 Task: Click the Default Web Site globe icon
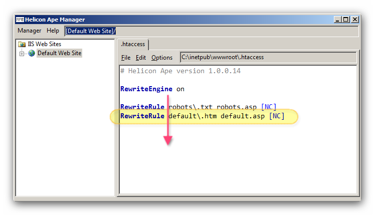tap(32, 53)
